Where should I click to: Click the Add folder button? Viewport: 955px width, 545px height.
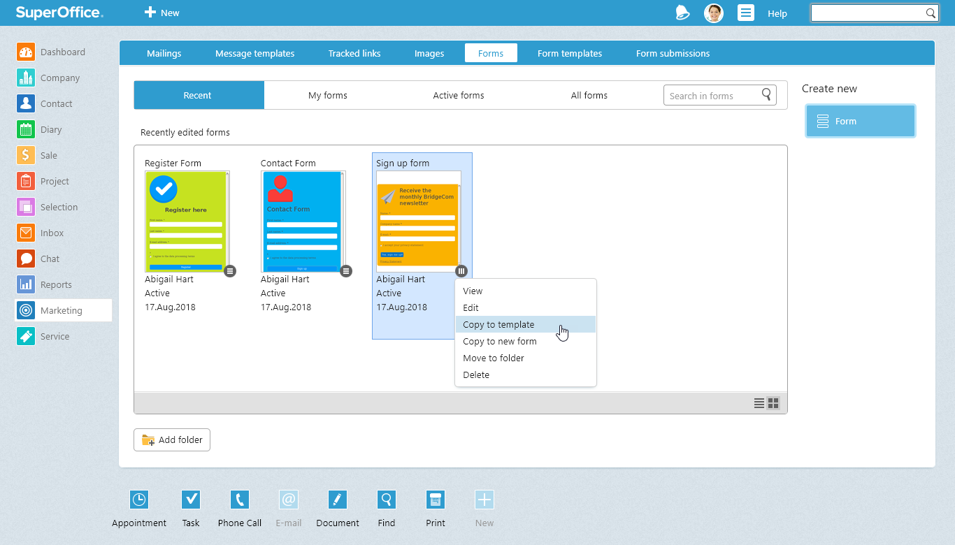pos(172,440)
